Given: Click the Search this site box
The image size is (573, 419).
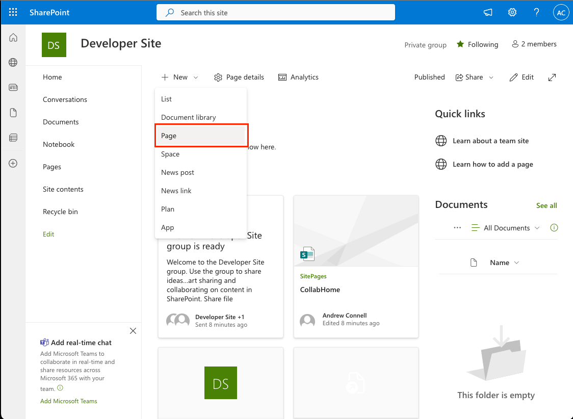Looking at the screenshot, I should (275, 12).
